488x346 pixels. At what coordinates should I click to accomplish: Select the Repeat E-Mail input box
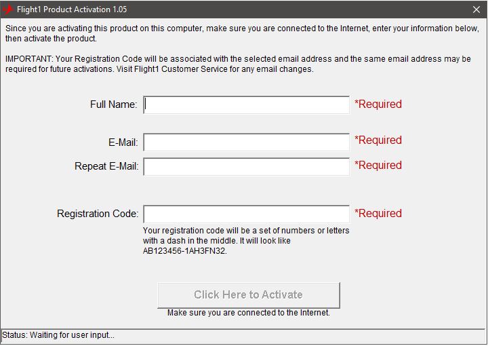pos(246,167)
